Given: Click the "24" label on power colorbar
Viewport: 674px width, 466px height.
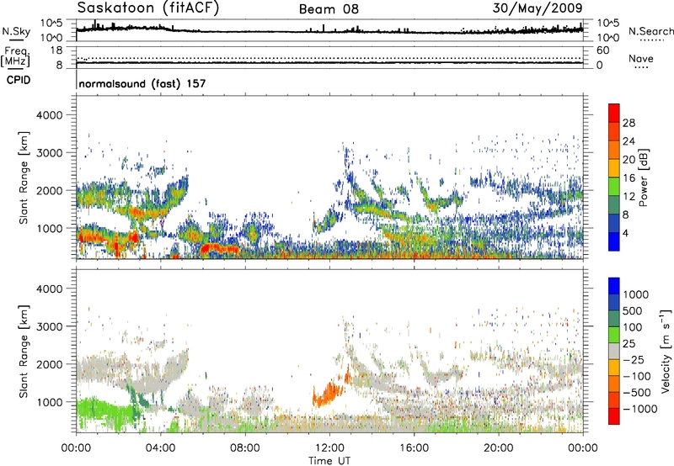Looking at the screenshot, I should point(629,141).
